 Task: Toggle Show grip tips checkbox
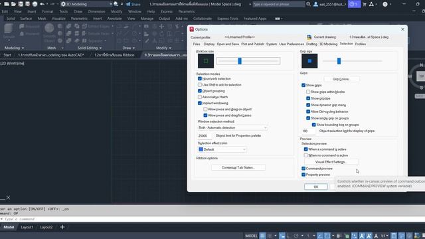(x=308, y=98)
